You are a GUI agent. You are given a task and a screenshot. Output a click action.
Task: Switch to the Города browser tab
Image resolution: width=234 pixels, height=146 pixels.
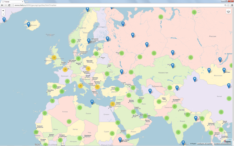tap(13, 2)
